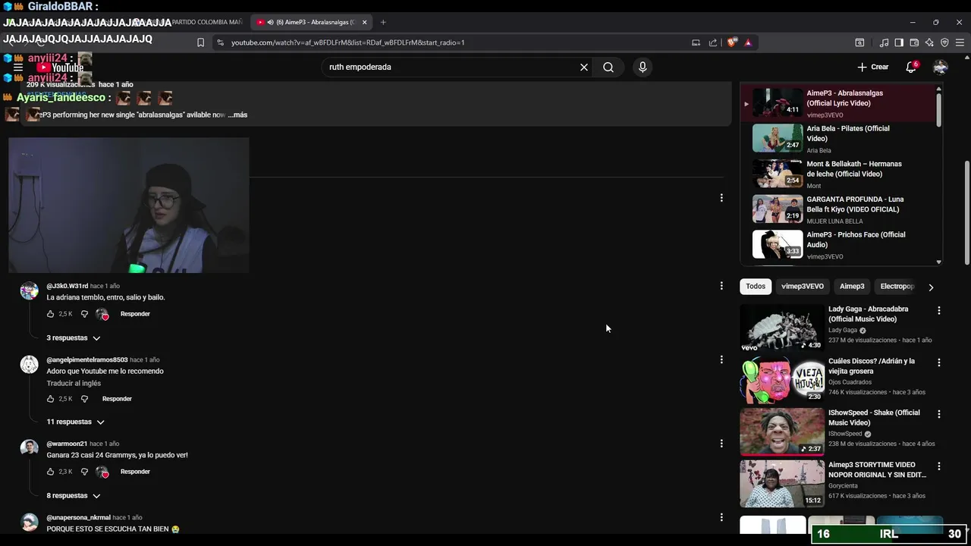View site information icon beside URL
The height and width of the screenshot is (546, 971).
point(221,42)
